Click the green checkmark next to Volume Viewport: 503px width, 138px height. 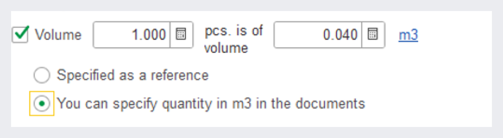[x=20, y=34]
